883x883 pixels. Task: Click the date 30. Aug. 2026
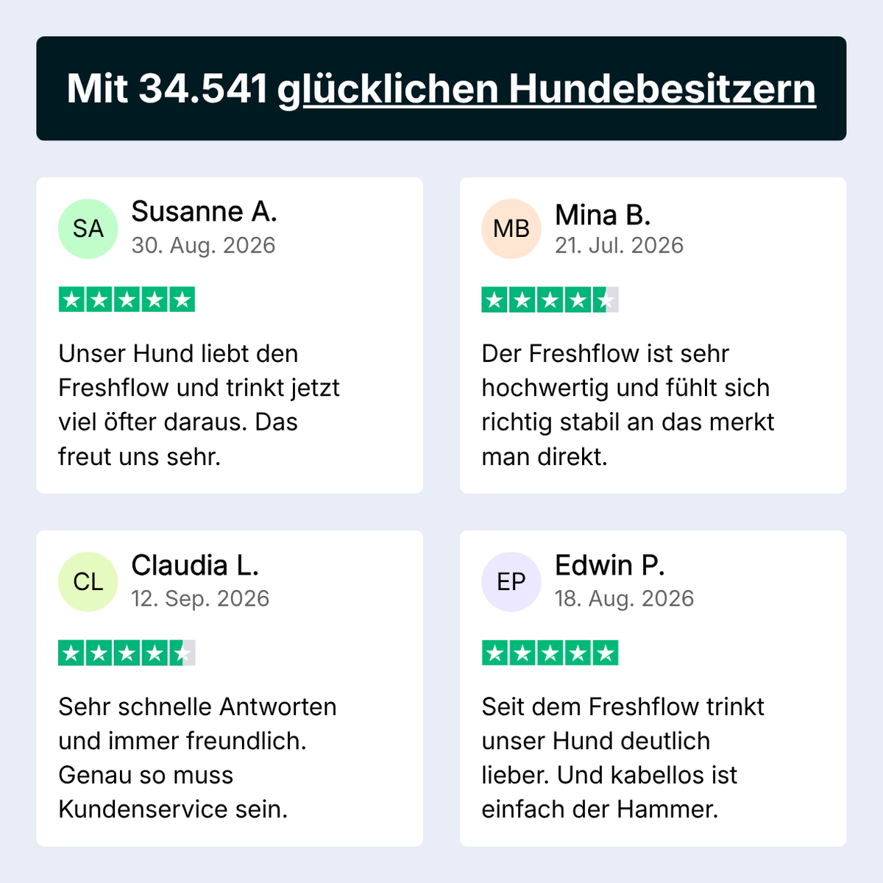[204, 245]
